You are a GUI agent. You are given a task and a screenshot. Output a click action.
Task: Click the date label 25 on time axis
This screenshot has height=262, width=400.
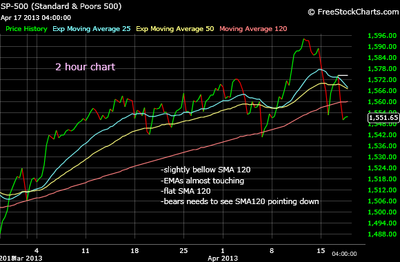pyautogui.click(x=183, y=250)
